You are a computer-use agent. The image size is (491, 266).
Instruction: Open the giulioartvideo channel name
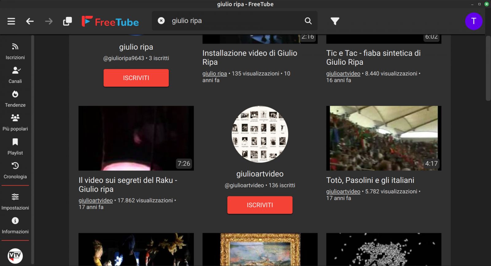coord(260,174)
